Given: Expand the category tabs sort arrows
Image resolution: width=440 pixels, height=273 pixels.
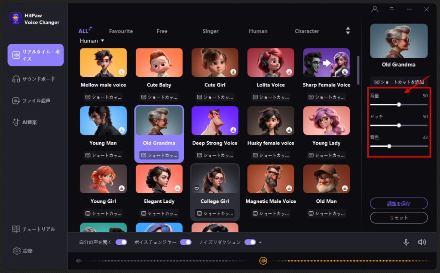Looking at the screenshot, I should click(x=348, y=31).
